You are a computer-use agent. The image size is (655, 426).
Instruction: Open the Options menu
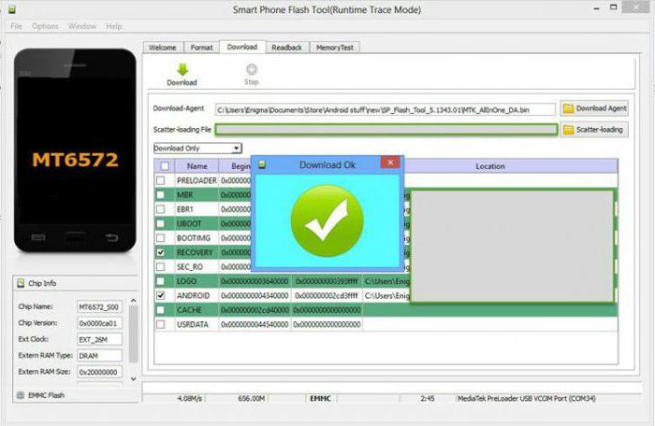tap(45, 26)
